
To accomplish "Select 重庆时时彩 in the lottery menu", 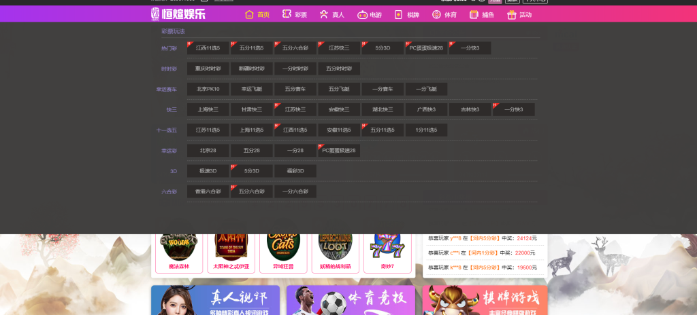I will 208,69.
